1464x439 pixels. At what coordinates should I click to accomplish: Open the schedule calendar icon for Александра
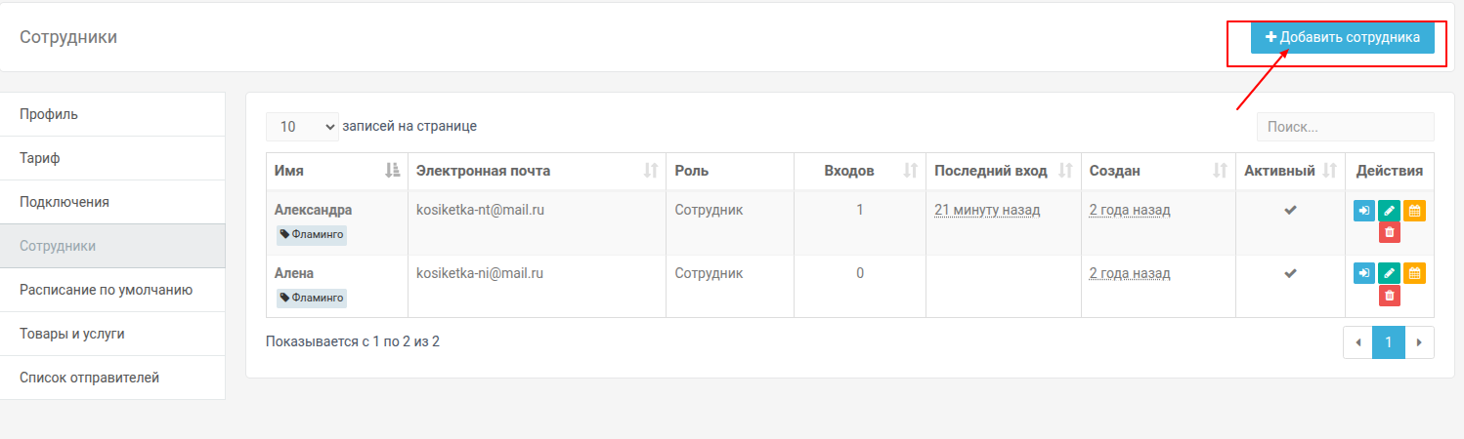(1414, 211)
